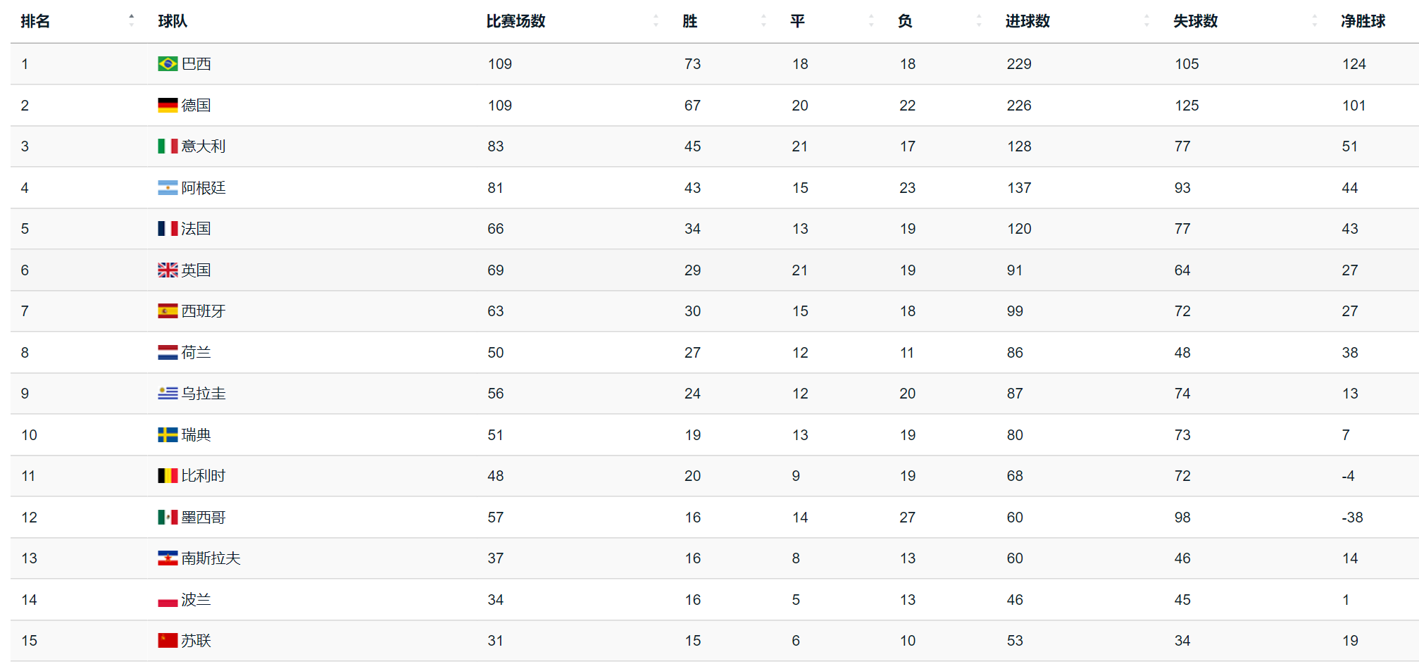Click the Mexico flag beside 墨西哥
The image size is (1419, 664).
(168, 518)
